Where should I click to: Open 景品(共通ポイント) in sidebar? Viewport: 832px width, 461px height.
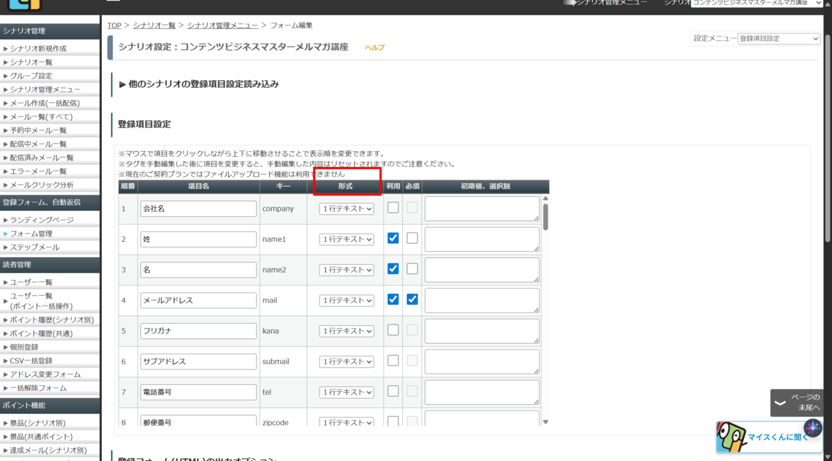[42, 437]
